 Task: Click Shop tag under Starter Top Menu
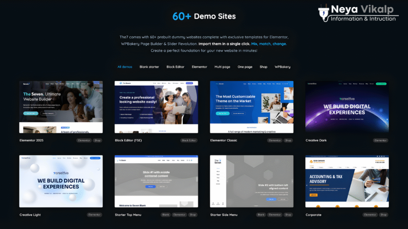193,215
